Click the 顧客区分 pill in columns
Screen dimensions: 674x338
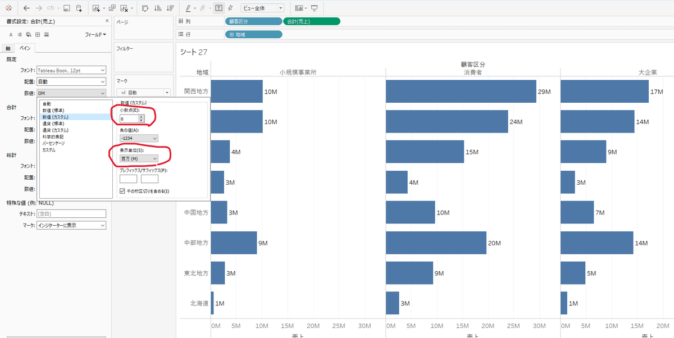click(x=253, y=21)
